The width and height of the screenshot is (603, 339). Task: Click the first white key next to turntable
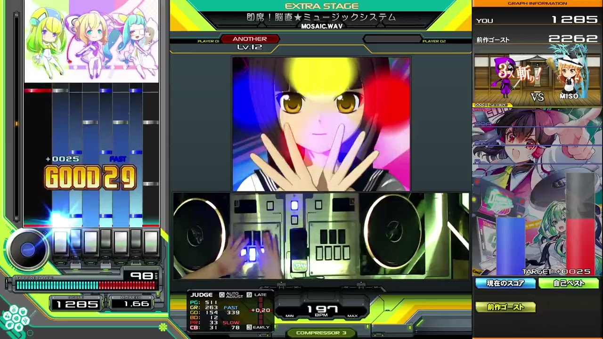pyautogui.click(x=60, y=242)
